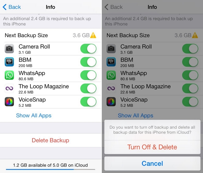Tap the WhatsApp icon in left panel
This screenshot has width=203, height=173.
9,75
